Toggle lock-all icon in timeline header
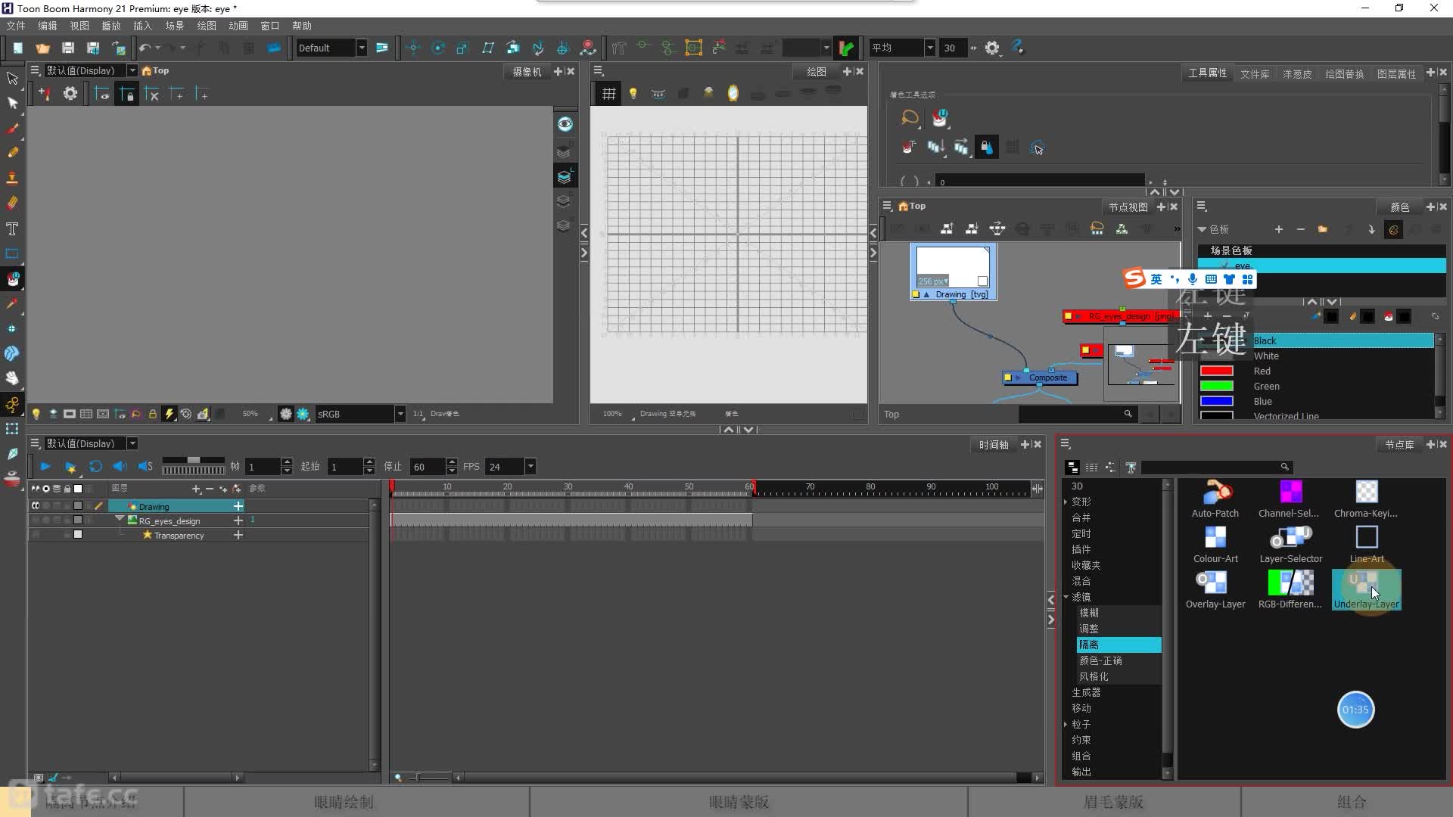 tap(67, 489)
